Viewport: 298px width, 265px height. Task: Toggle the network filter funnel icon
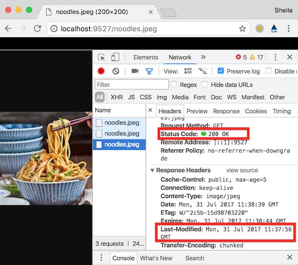pos(149,71)
